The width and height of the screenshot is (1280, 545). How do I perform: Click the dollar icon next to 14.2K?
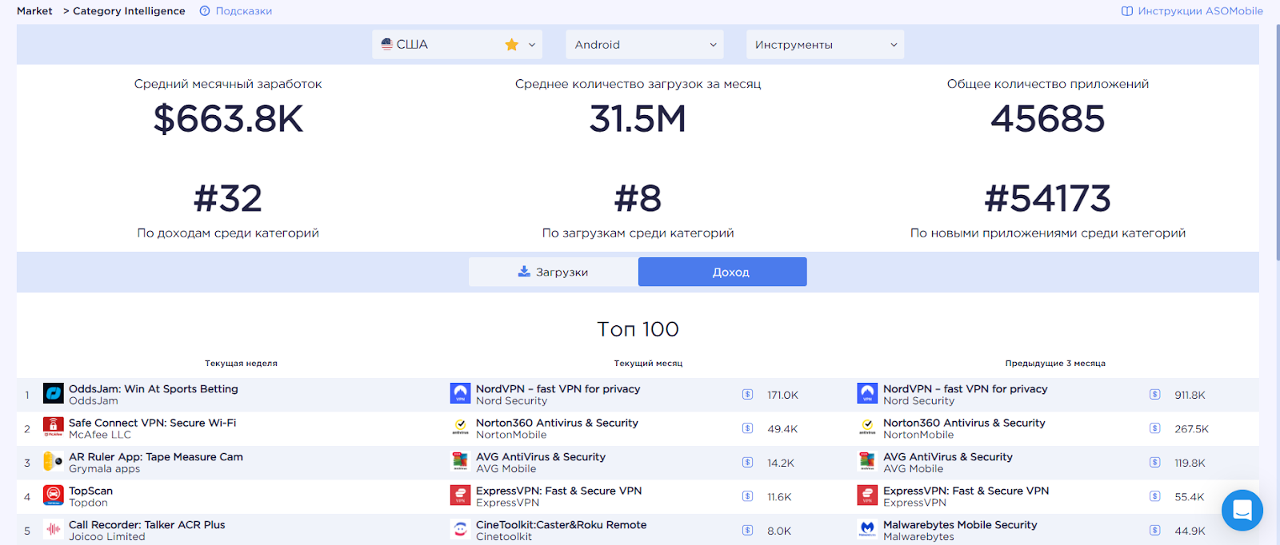pyautogui.click(x=748, y=462)
